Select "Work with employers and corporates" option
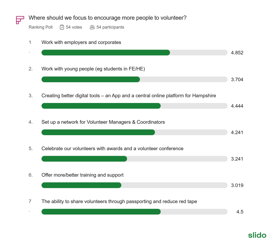Viewport: 272px width, 246px height. click(x=81, y=42)
